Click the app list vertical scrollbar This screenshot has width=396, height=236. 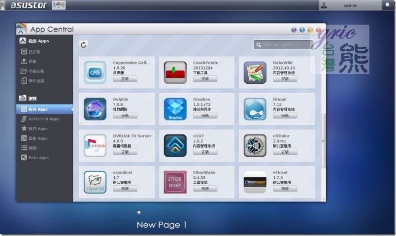click(323, 141)
